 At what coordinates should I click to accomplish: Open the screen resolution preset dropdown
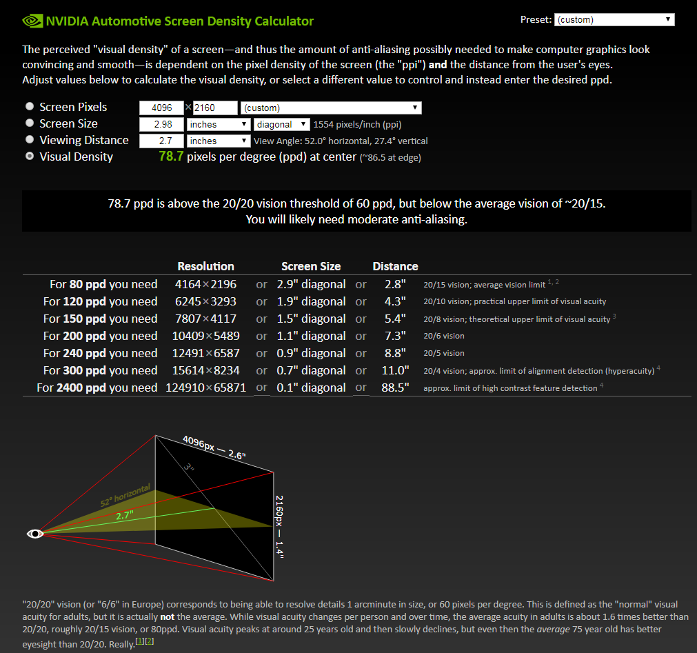tap(331, 108)
